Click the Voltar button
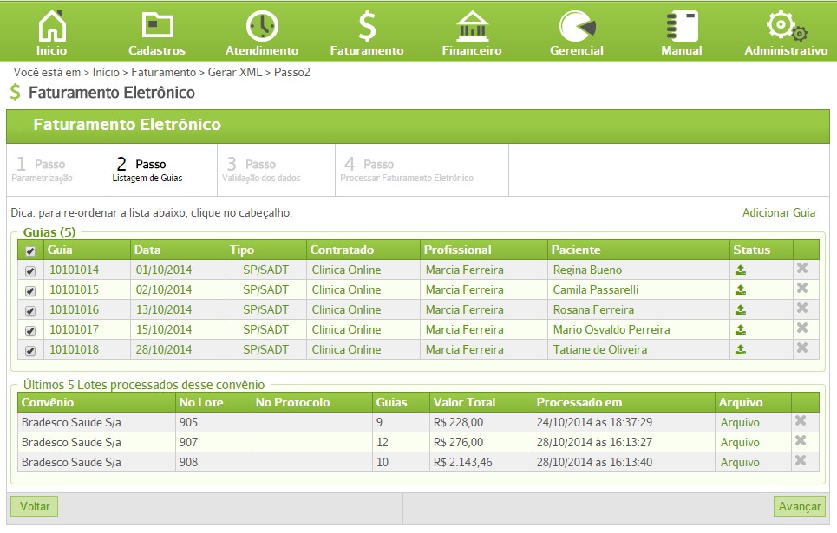The image size is (837, 533). (x=35, y=506)
